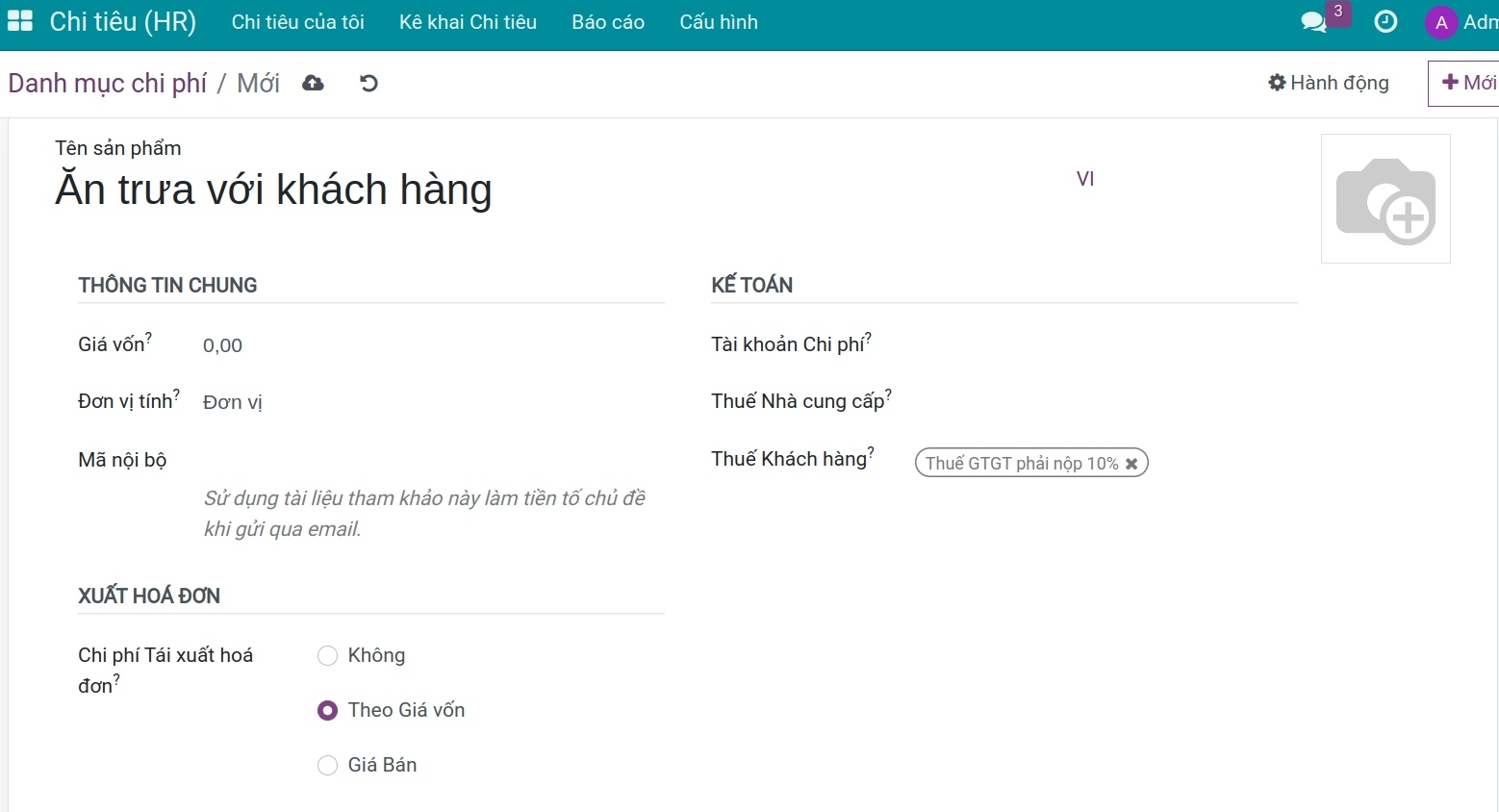Select the Không re-invoice option
1499x812 pixels.
coord(327,655)
